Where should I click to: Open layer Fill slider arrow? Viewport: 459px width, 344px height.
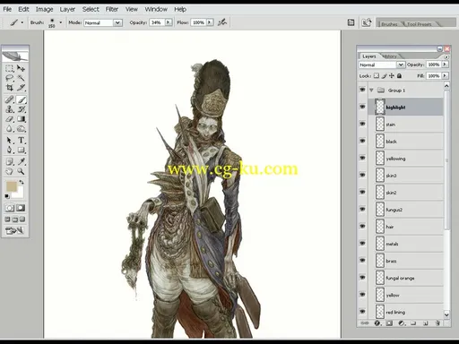[445, 76]
